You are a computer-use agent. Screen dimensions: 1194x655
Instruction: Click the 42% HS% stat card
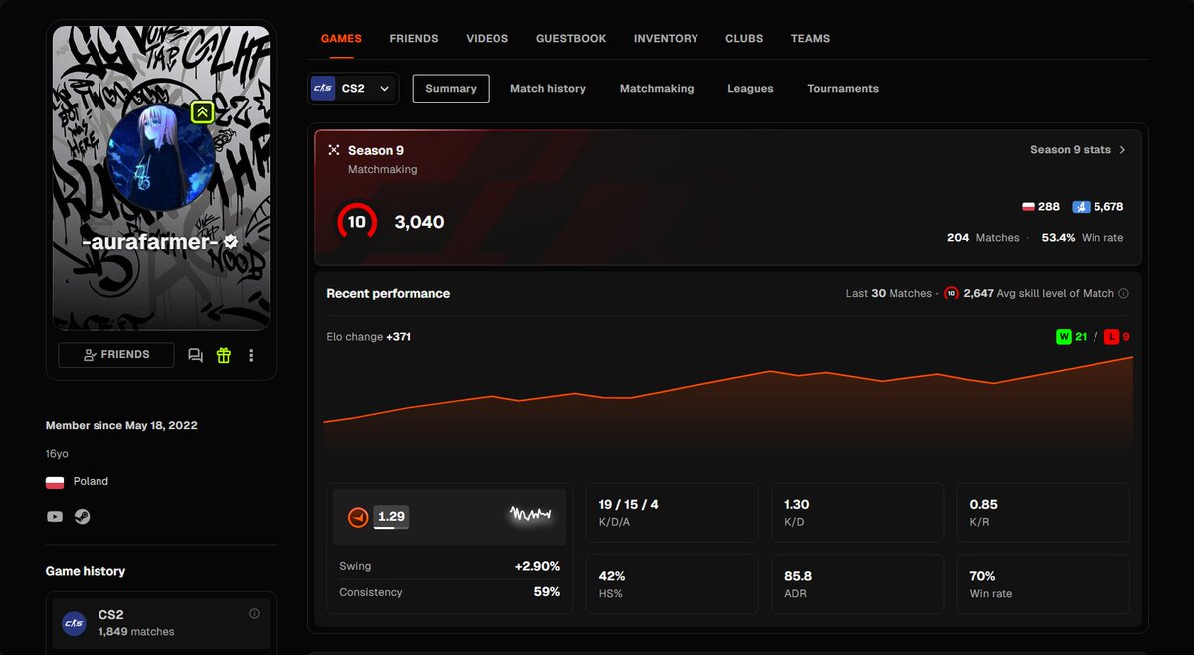[672, 584]
